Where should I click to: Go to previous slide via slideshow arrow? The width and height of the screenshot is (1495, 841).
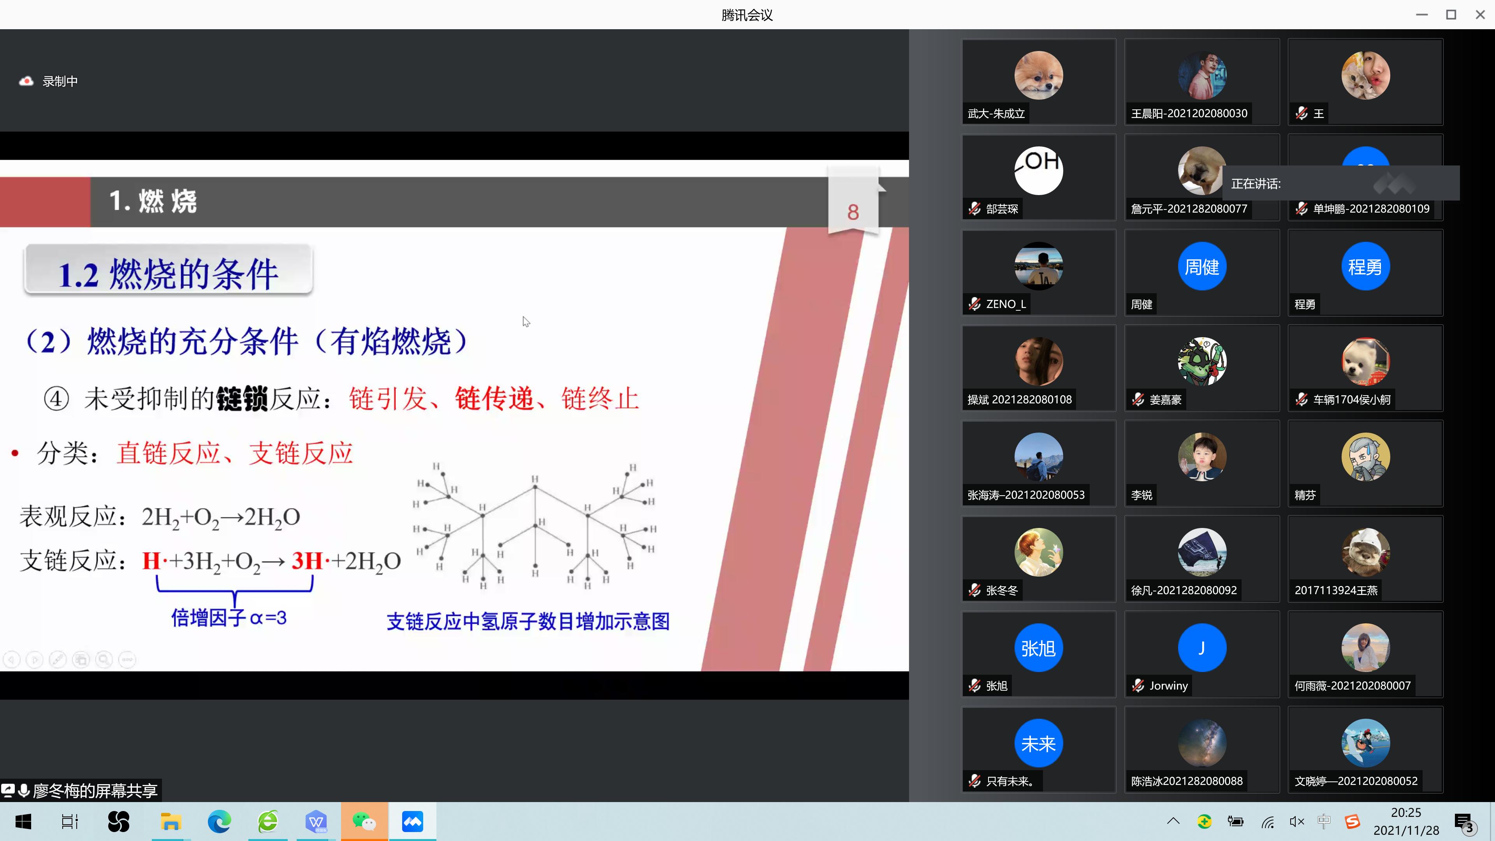click(12, 659)
